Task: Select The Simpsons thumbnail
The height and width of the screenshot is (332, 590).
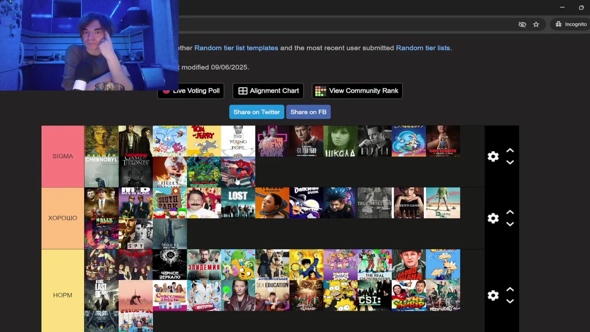Action: coord(341,296)
